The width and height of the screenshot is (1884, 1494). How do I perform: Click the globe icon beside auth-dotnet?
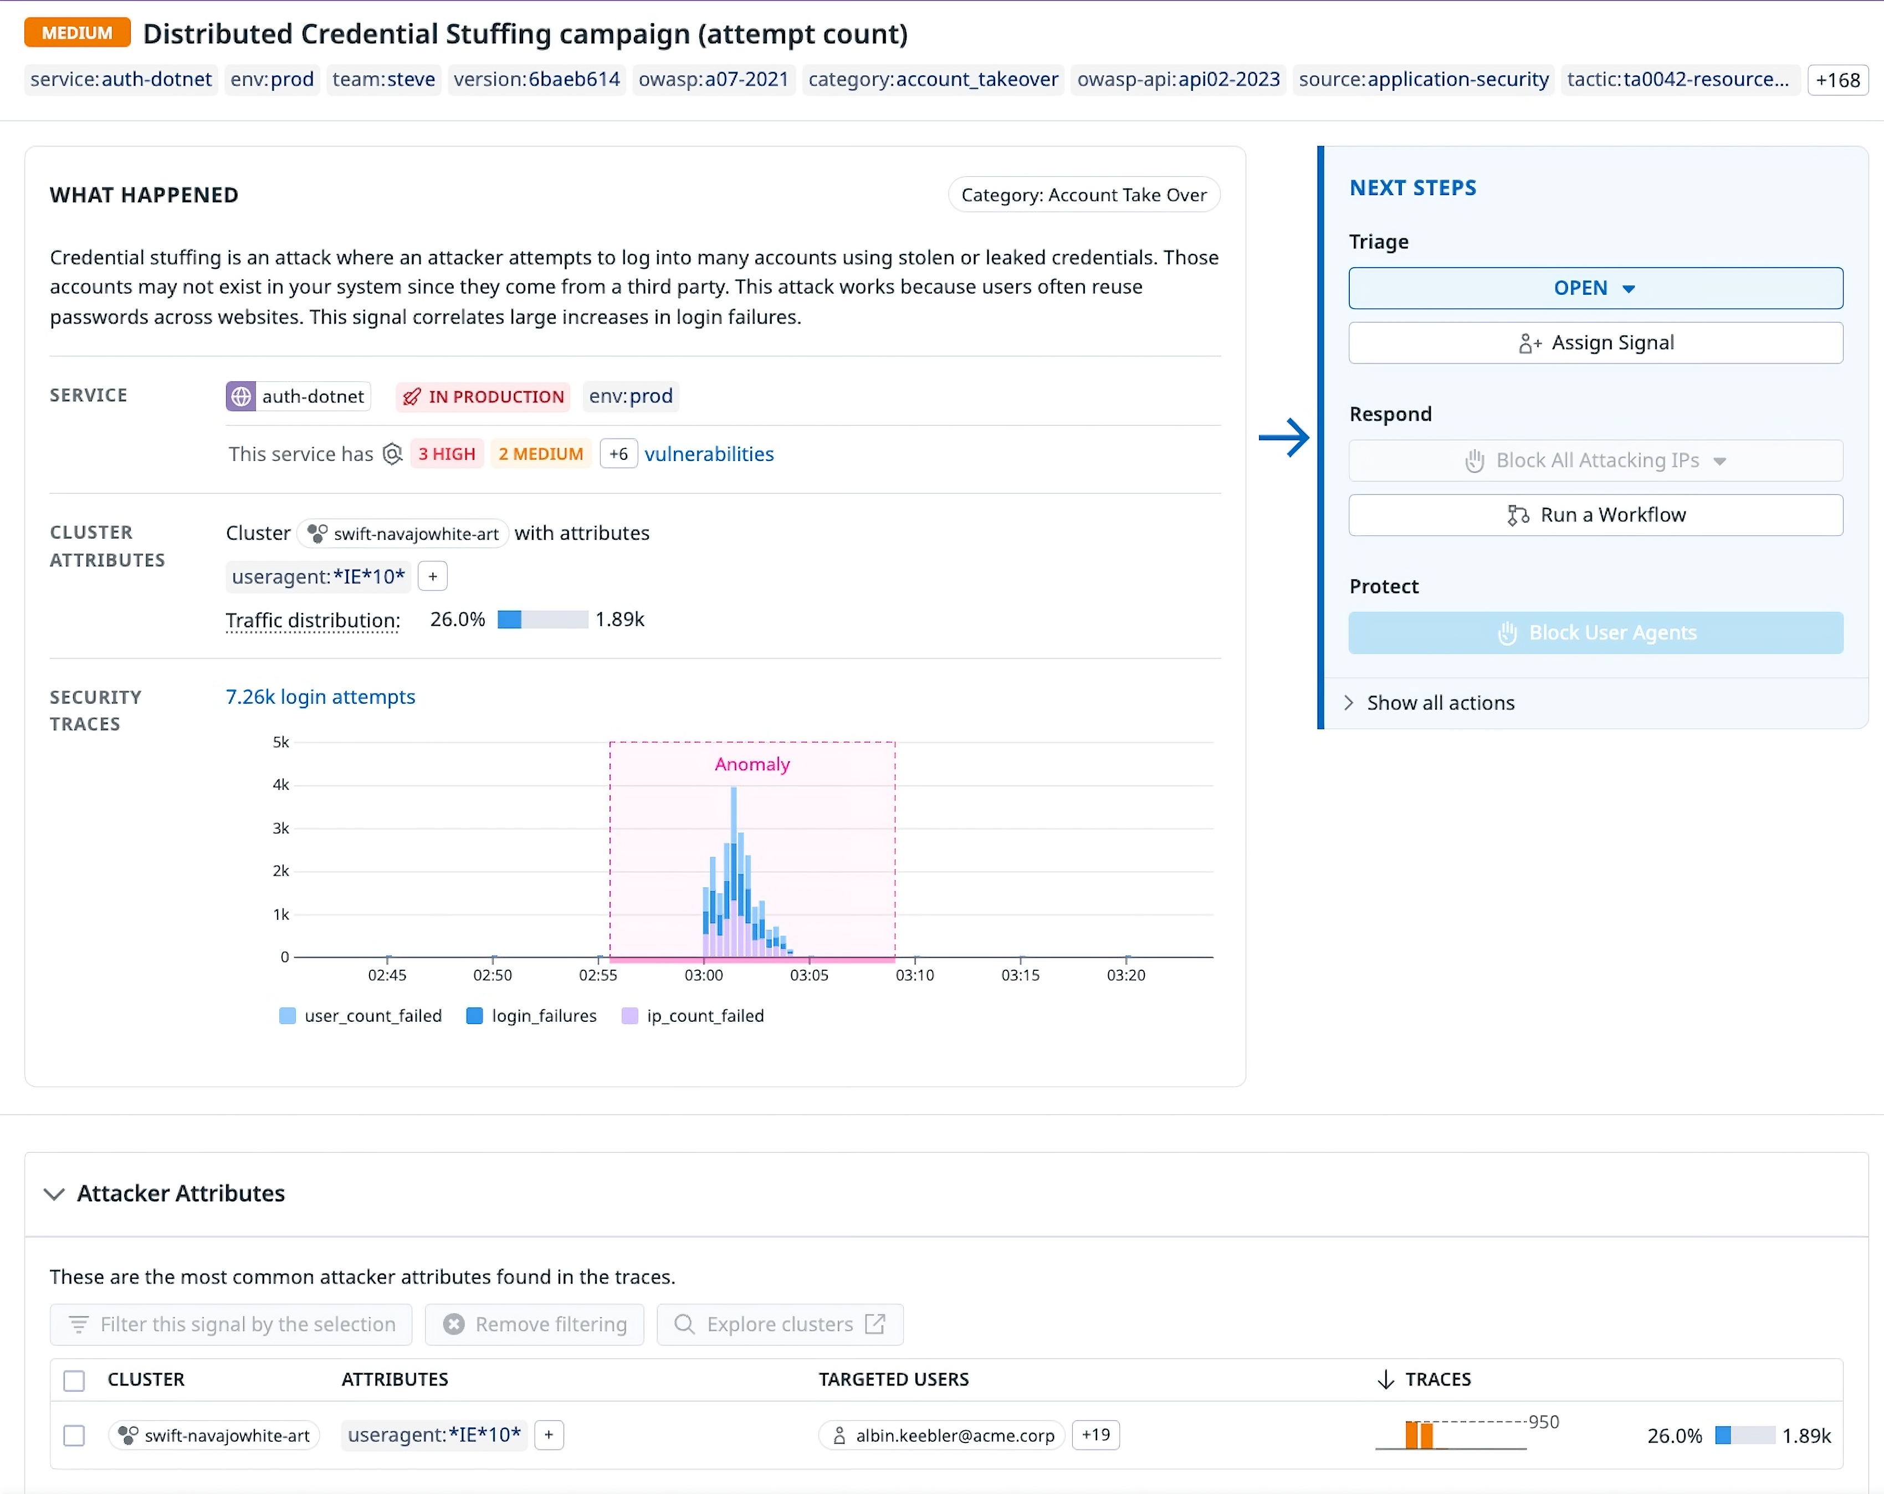point(242,396)
